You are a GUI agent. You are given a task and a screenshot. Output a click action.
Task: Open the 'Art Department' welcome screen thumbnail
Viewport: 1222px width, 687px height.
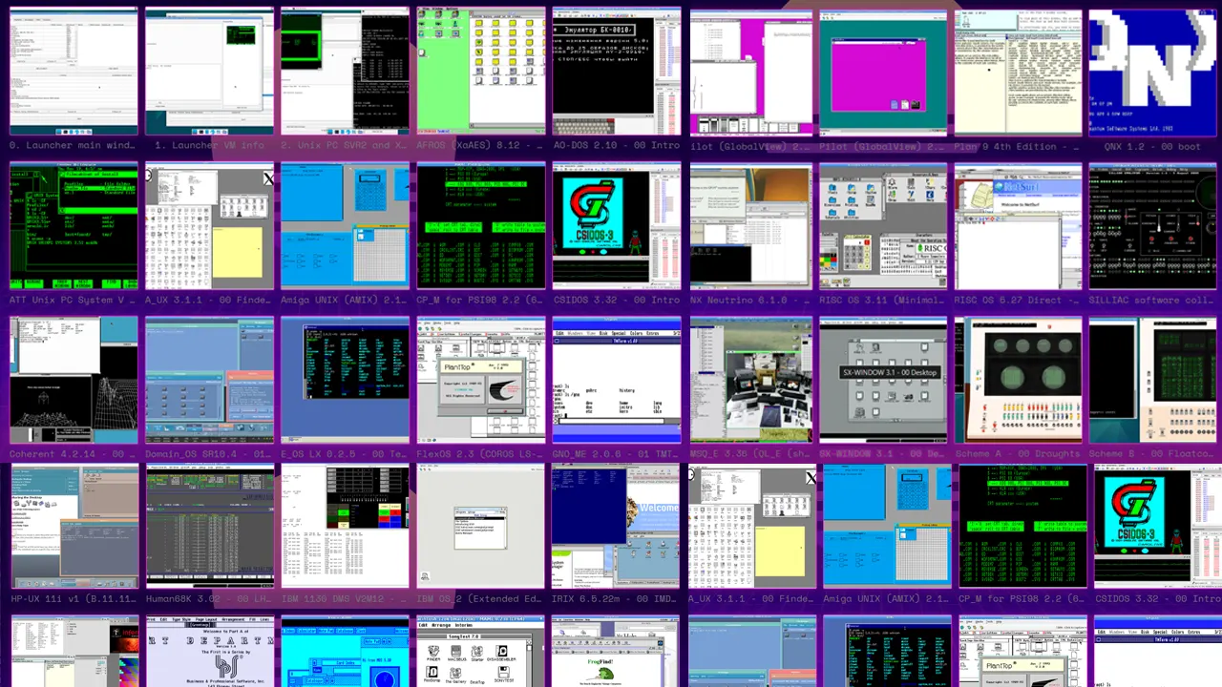(209, 652)
